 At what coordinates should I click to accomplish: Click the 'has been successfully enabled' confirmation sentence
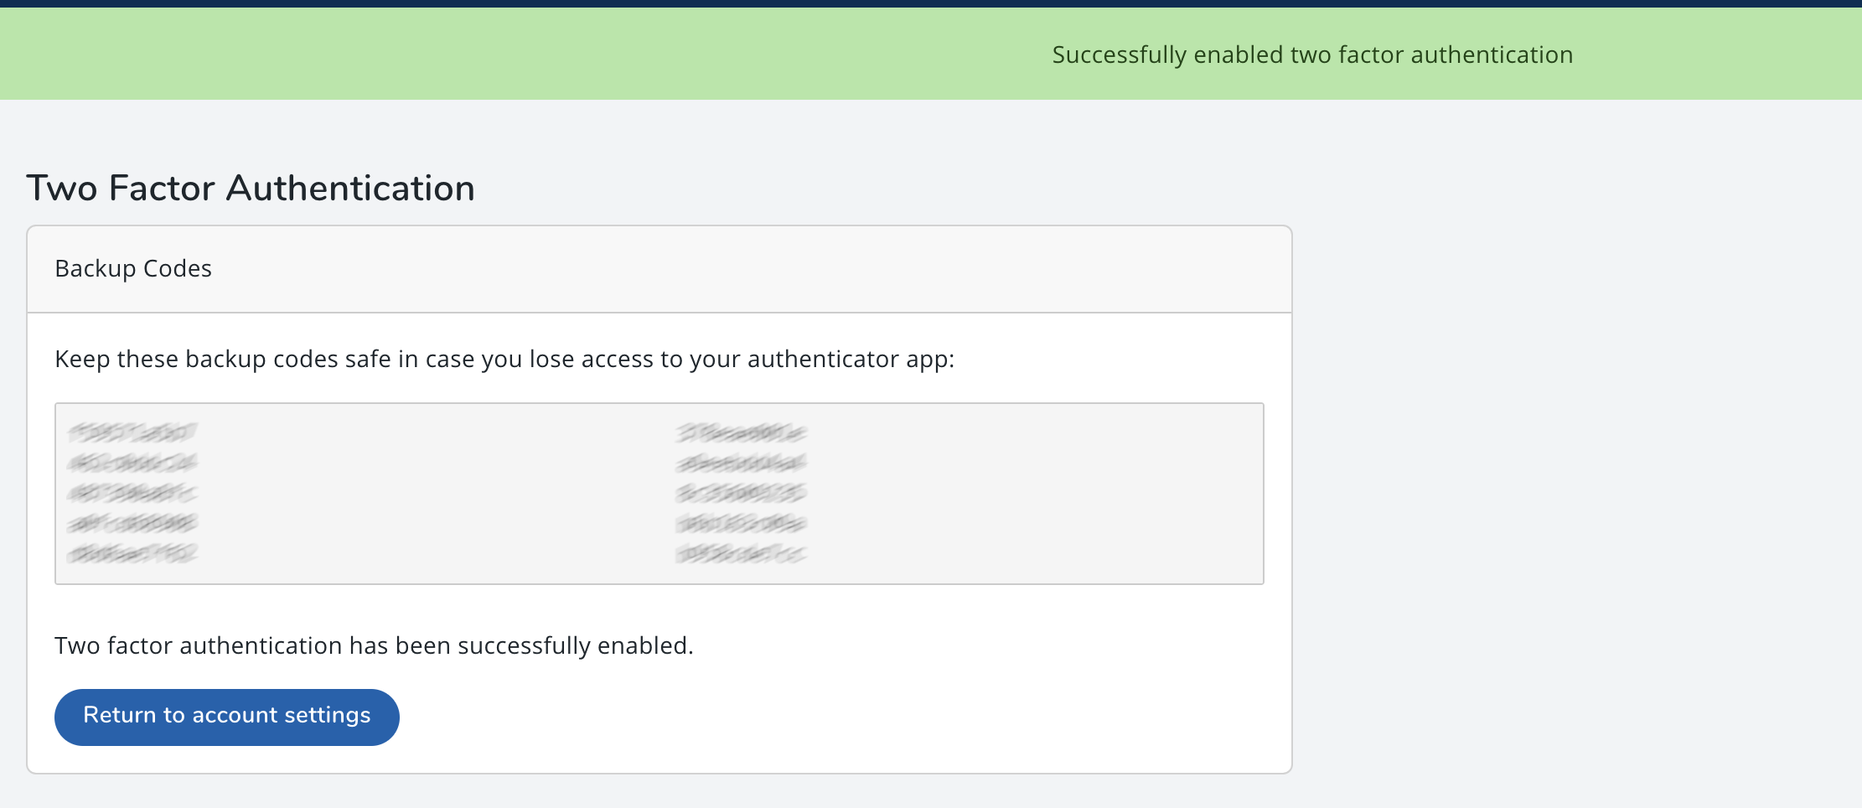pos(374,645)
